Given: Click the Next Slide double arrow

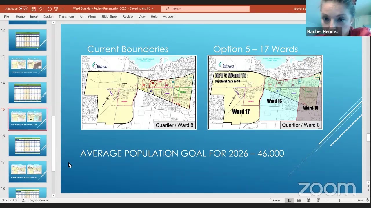Looking at the screenshot, I should tap(368, 190).
